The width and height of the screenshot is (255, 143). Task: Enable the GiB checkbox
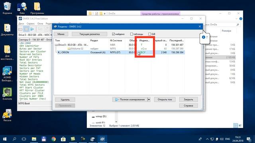coord(150,34)
